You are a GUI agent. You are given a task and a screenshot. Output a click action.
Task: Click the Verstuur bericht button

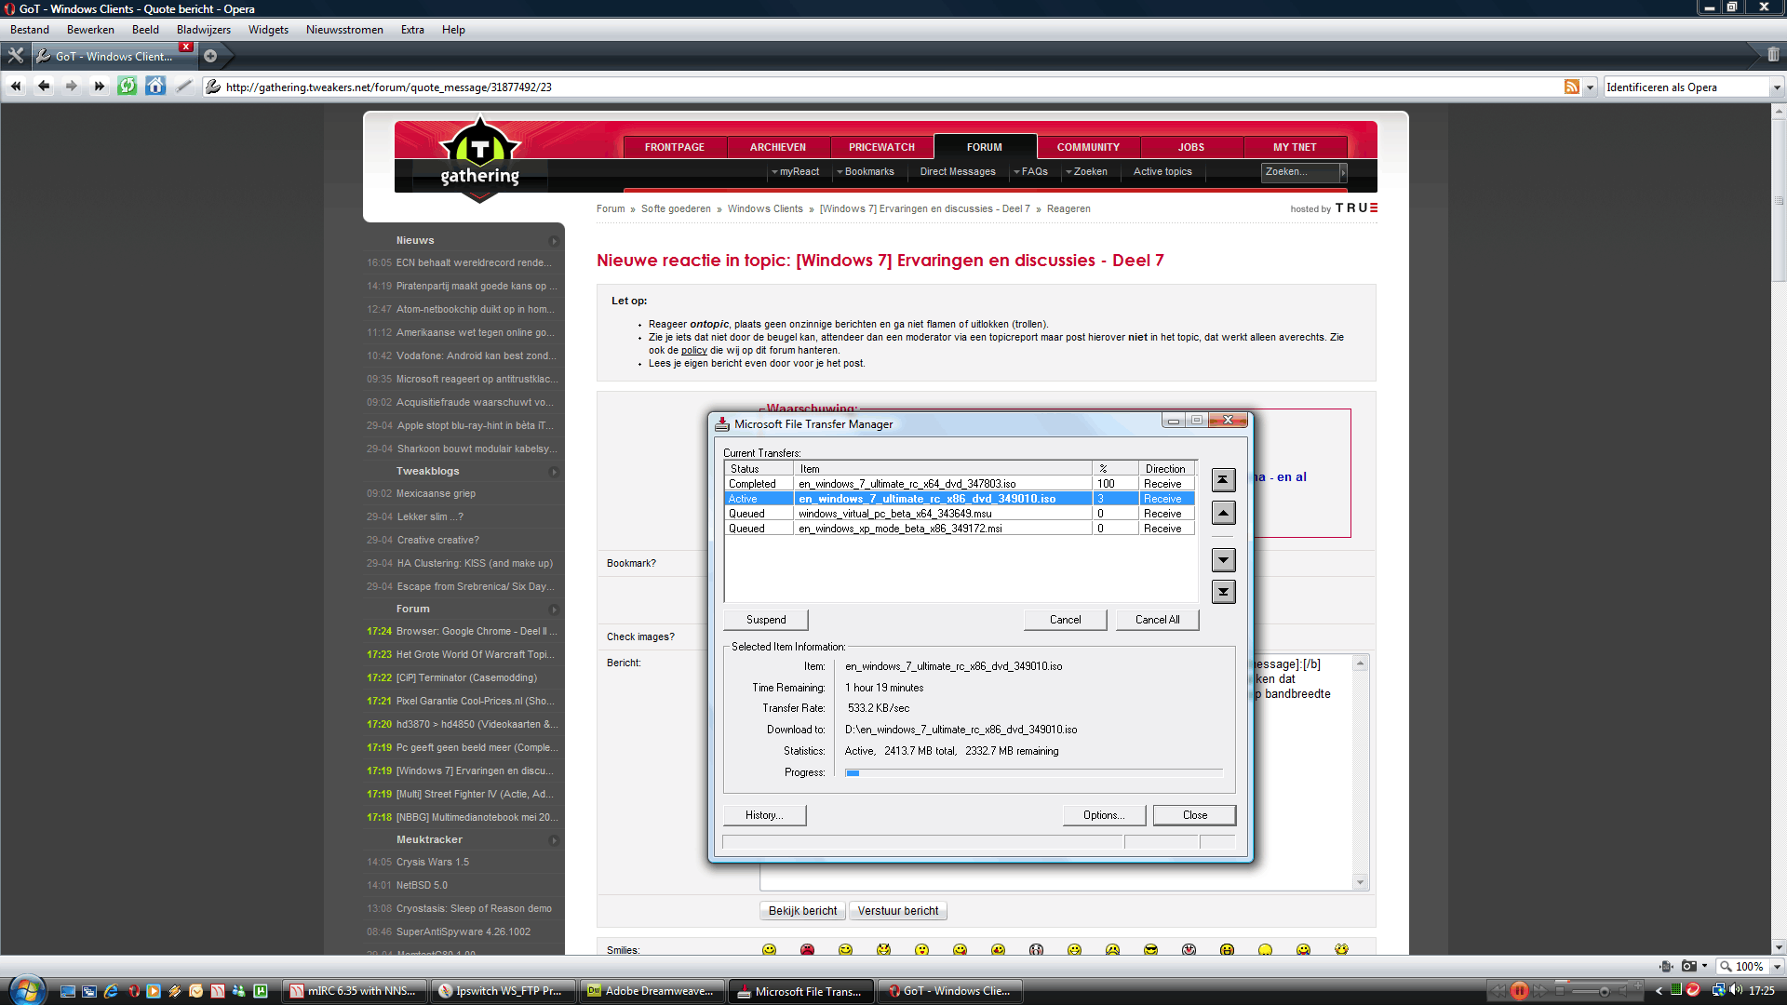coord(897,911)
